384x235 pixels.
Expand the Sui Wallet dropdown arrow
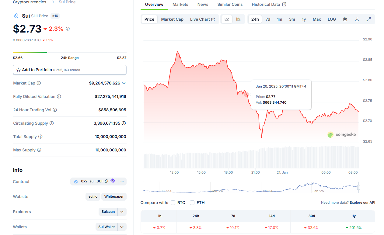(122, 227)
